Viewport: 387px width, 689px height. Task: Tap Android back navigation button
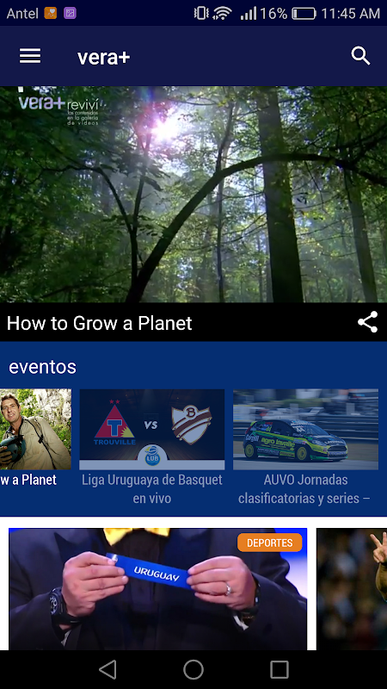(x=107, y=670)
